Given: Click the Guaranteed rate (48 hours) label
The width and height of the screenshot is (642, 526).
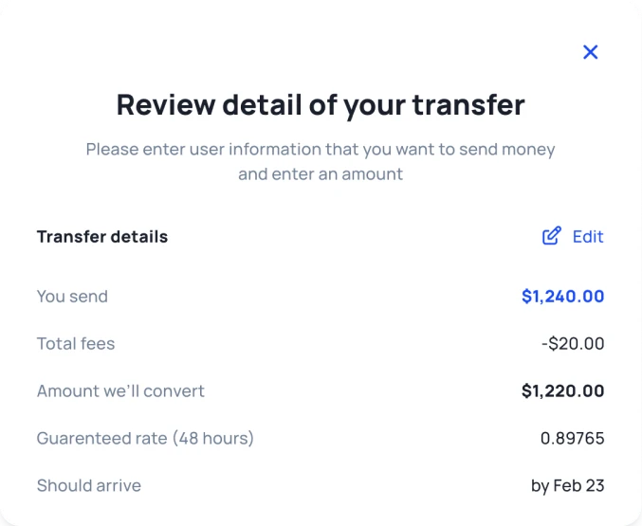Looking at the screenshot, I should point(145,438).
